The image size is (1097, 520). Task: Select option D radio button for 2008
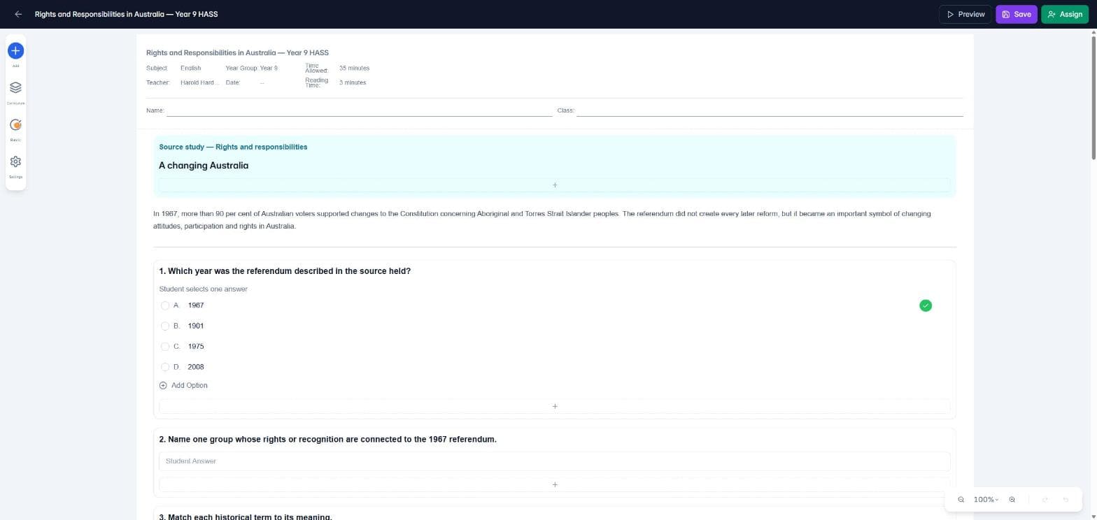[165, 367]
